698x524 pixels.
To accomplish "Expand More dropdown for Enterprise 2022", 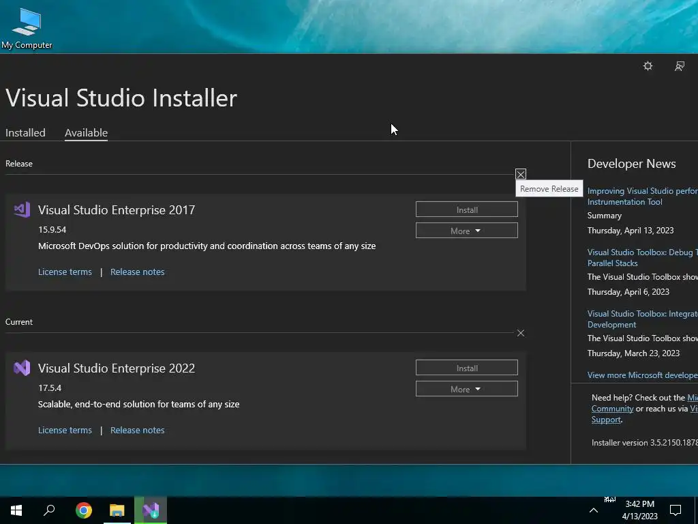I will point(466,388).
